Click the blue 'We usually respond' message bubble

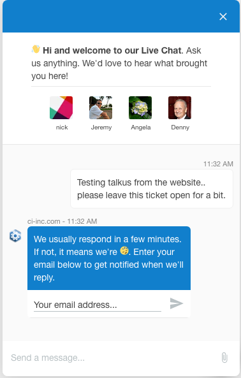coord(109,258)
